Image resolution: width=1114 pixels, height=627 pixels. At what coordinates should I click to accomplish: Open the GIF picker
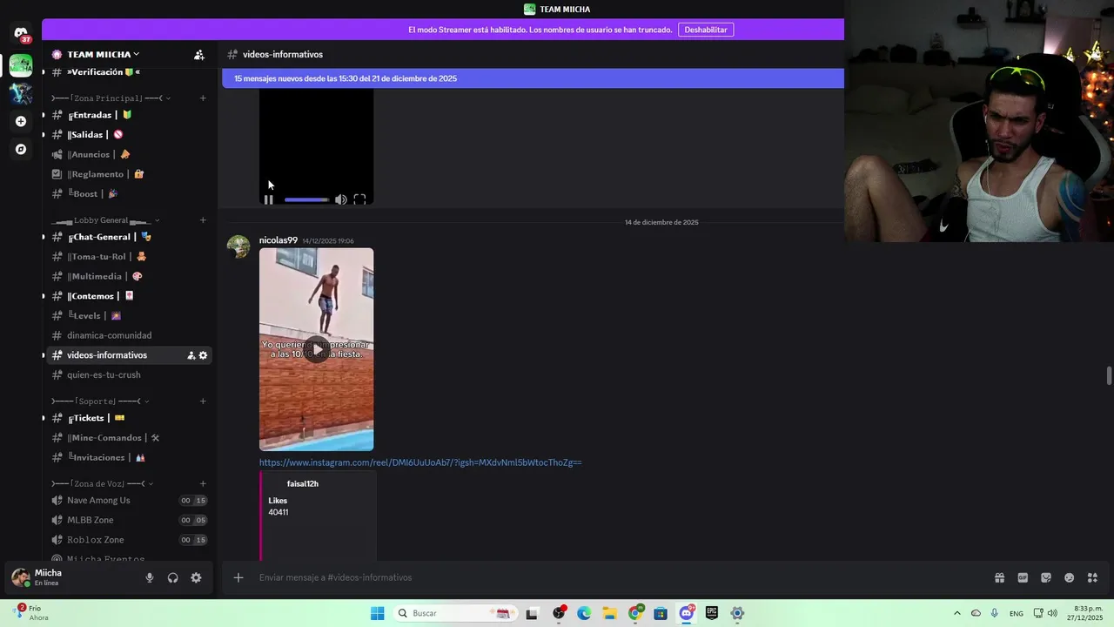pyautogui.click(x=1023, y=577)
